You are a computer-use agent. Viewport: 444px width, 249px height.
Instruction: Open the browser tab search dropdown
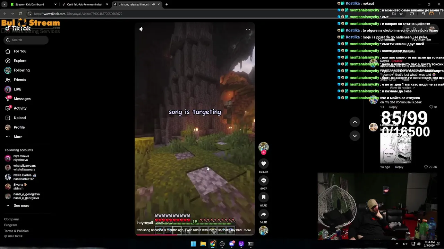pos(4,4)
